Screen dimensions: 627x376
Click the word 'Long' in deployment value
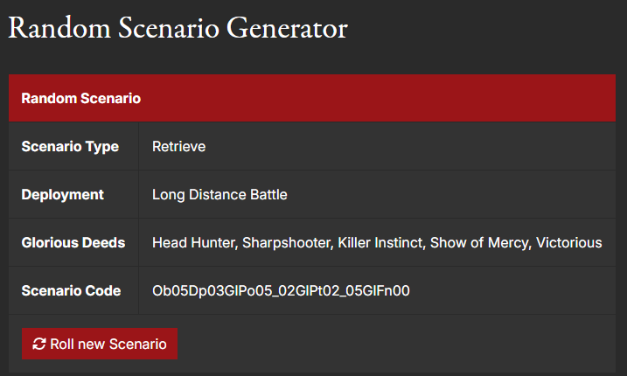tap(167, 194)
